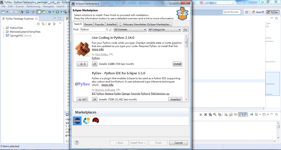
Task: Toggle Link with Editor in Package Explorer
Action: pos(43,24)
